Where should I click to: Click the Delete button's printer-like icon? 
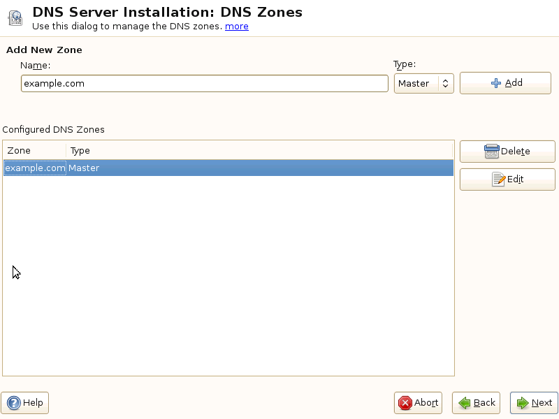[492, 152]
